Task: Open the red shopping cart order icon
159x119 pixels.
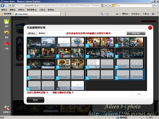Action: [x=7, y=44]
